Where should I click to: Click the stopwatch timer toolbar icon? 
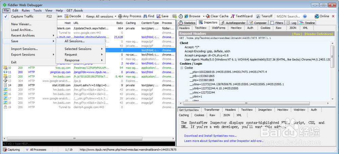181,16
